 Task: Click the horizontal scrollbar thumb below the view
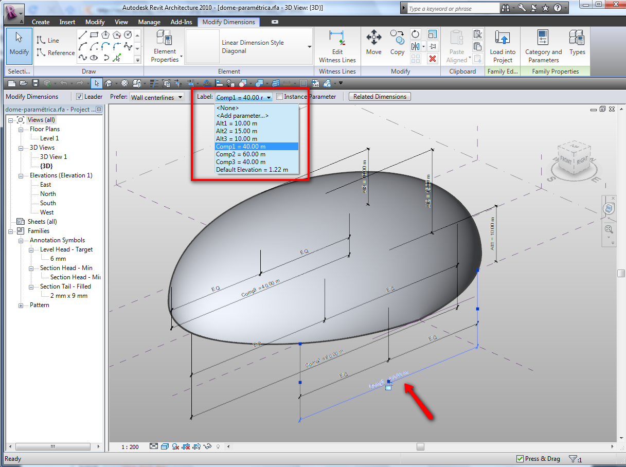pyautogui.click(x=420, y=447)
